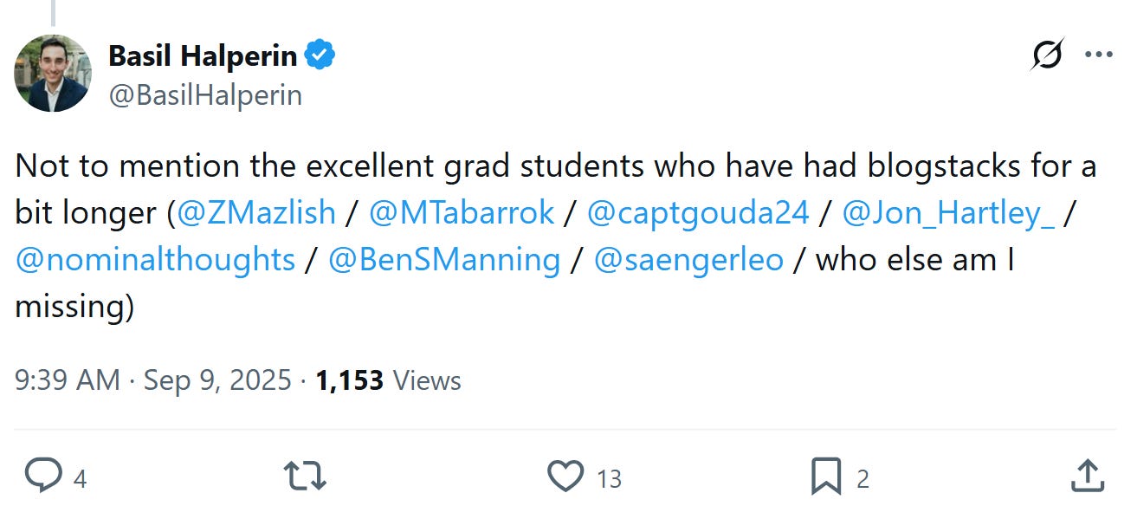Click the reply speech bubble icon

(x=42, y=477)
